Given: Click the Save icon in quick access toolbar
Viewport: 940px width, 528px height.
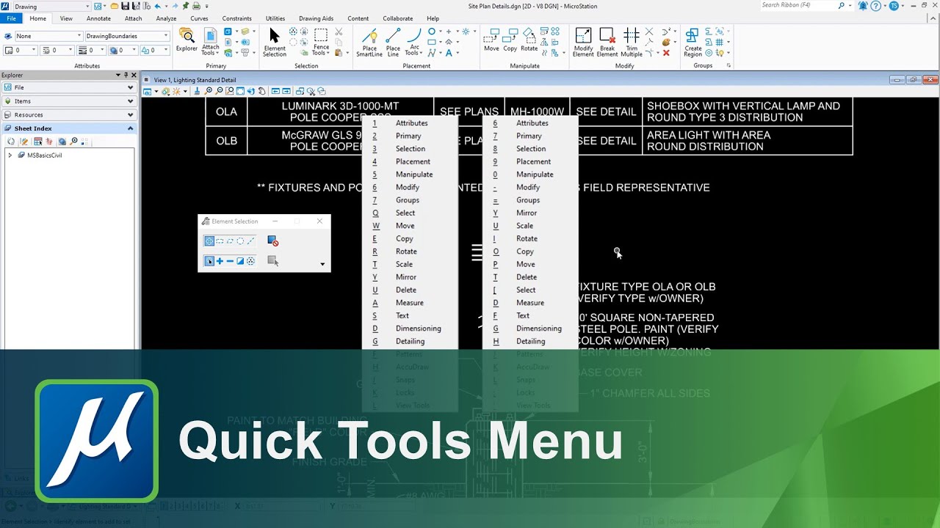Looking at the screenshot, I should pyautogui.click(x=125, y=6).
